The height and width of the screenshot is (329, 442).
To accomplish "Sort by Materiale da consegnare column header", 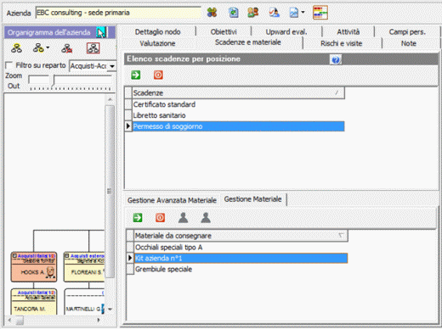I will 241,236.
